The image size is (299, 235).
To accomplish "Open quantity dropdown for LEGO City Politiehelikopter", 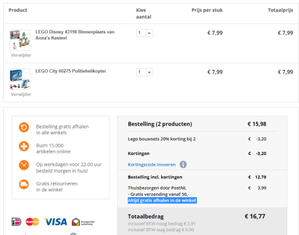I will 144,72.
